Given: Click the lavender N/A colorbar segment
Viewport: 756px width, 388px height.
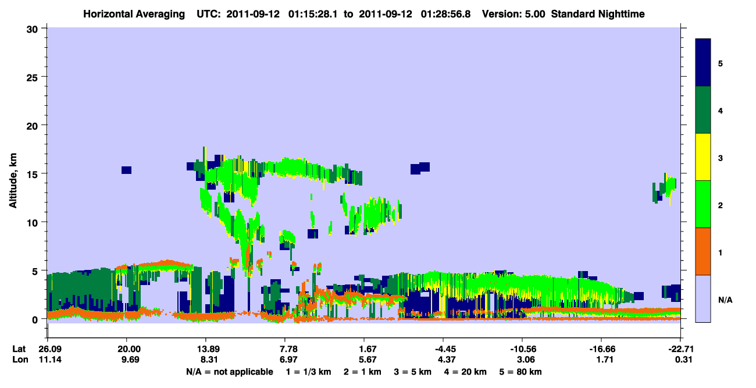Looking at the screenshot, I should 703,298.
